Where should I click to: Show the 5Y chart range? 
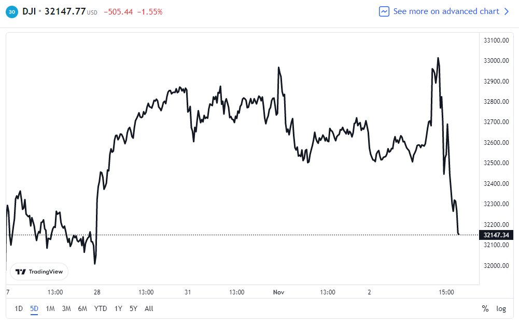click(133, 308)
